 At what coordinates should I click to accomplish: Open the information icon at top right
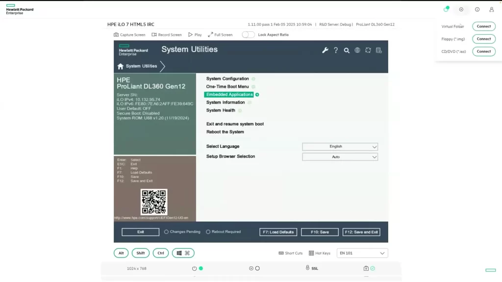click(477, 10)
